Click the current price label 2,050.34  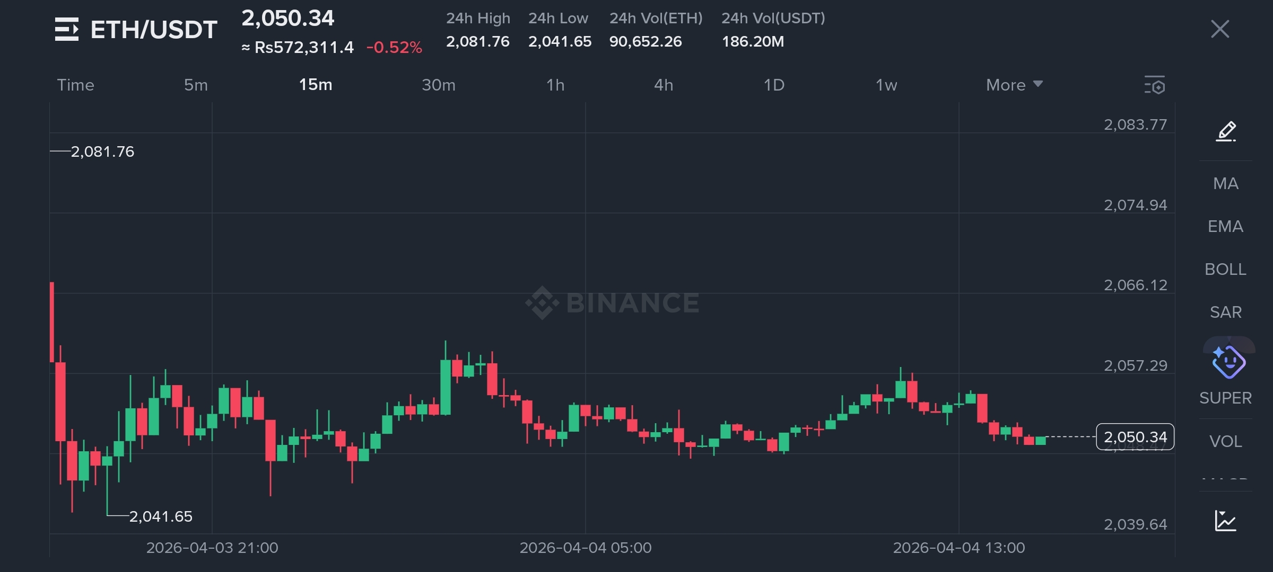[x=1135, y=437]
